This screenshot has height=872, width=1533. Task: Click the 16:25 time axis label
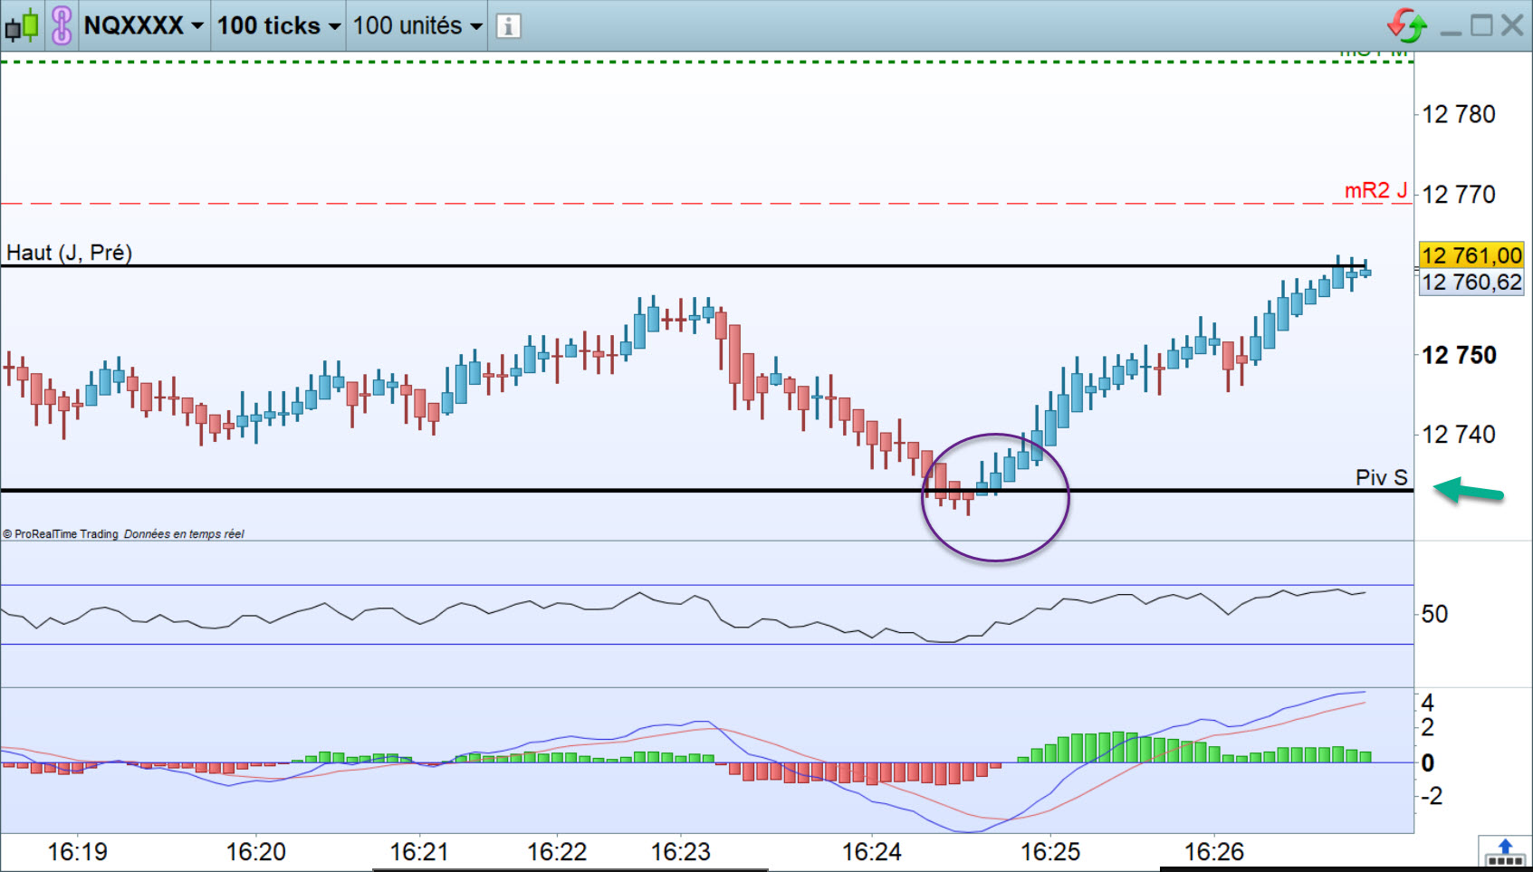click(1050, 852)
